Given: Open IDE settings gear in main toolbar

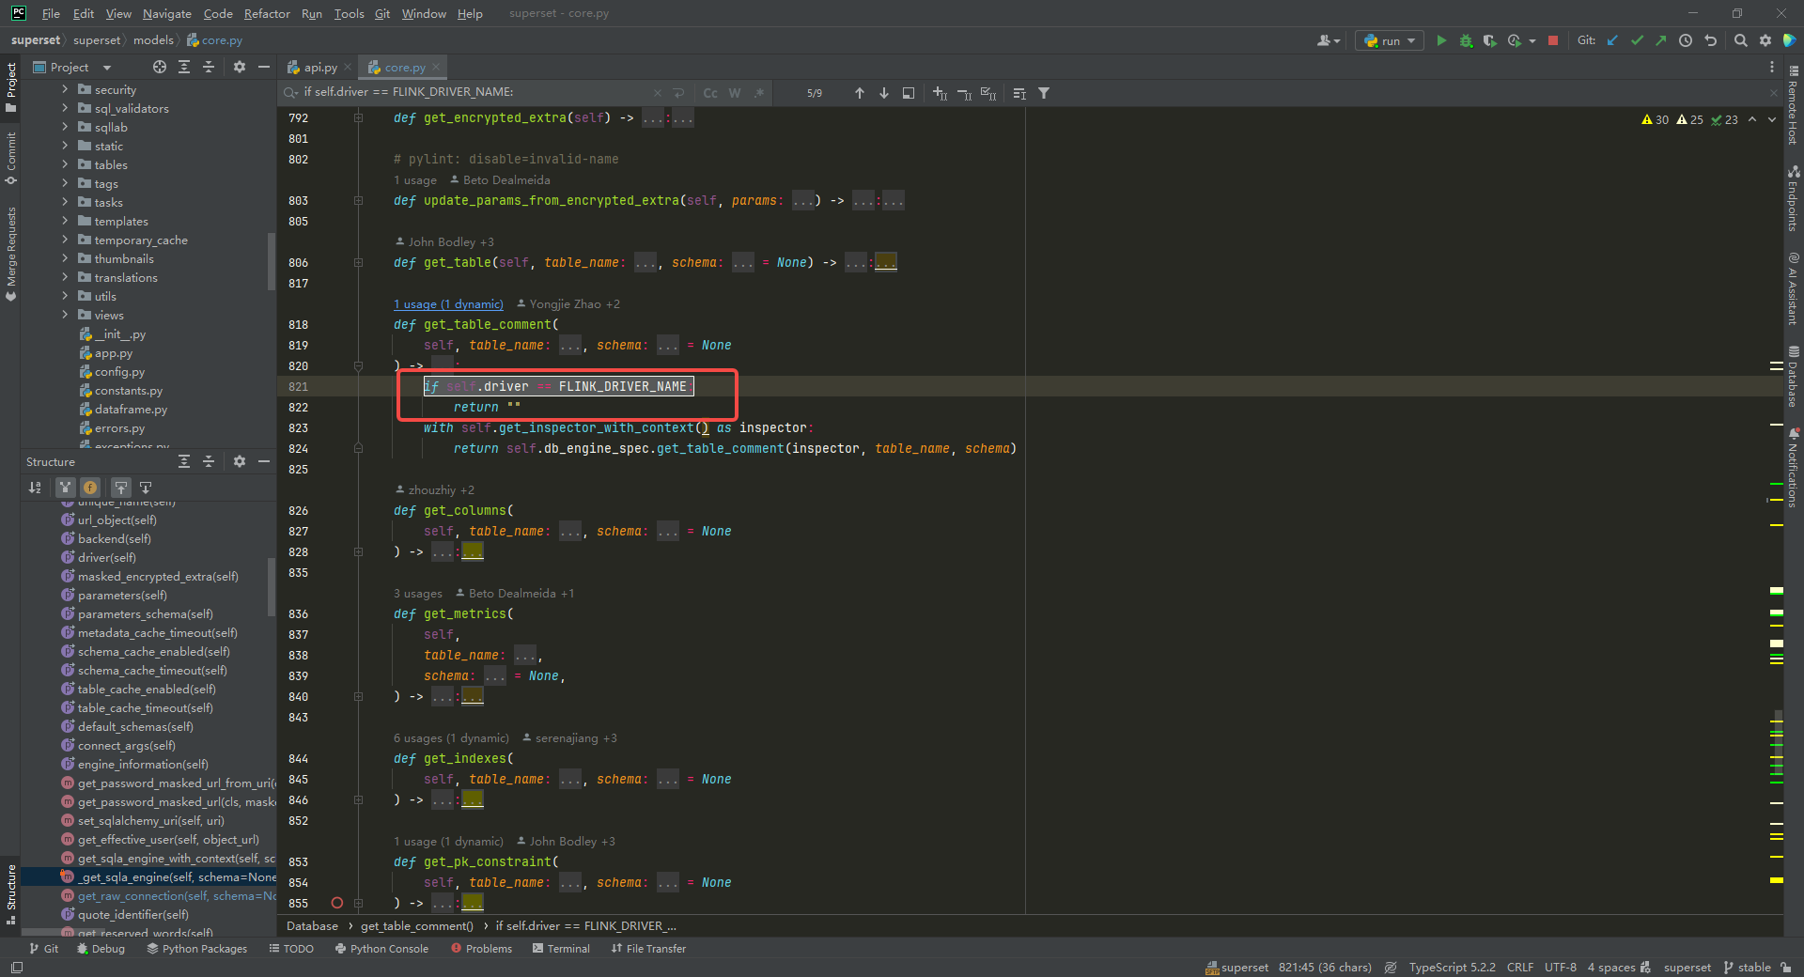Looking at the screenshot, I should (x=1765, y=40).
